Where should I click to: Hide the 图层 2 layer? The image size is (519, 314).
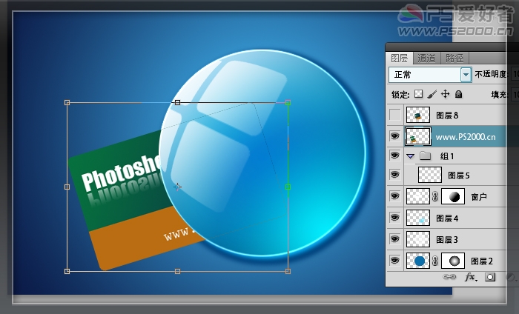pyautogui.click(x=395, y=261)
